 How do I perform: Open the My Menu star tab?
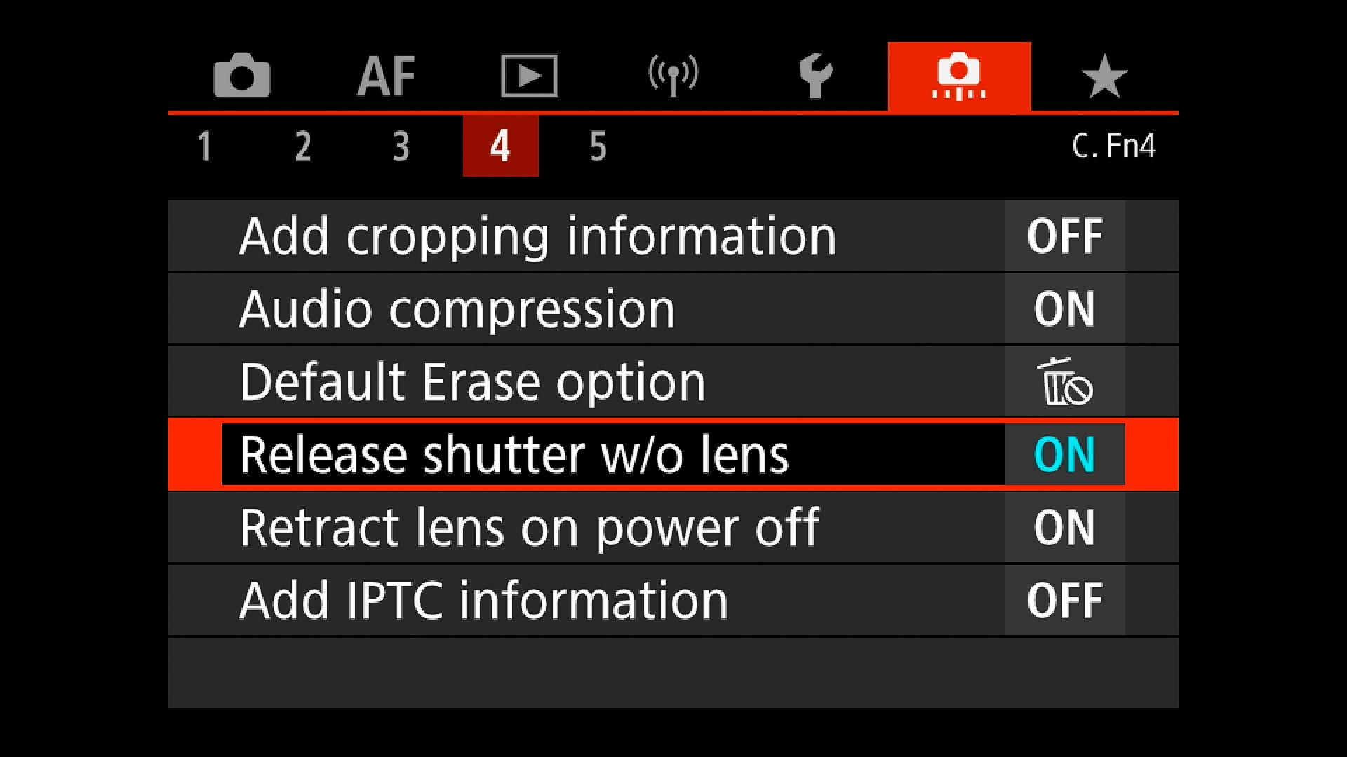pyautogui.click(x=1104, y=76)
